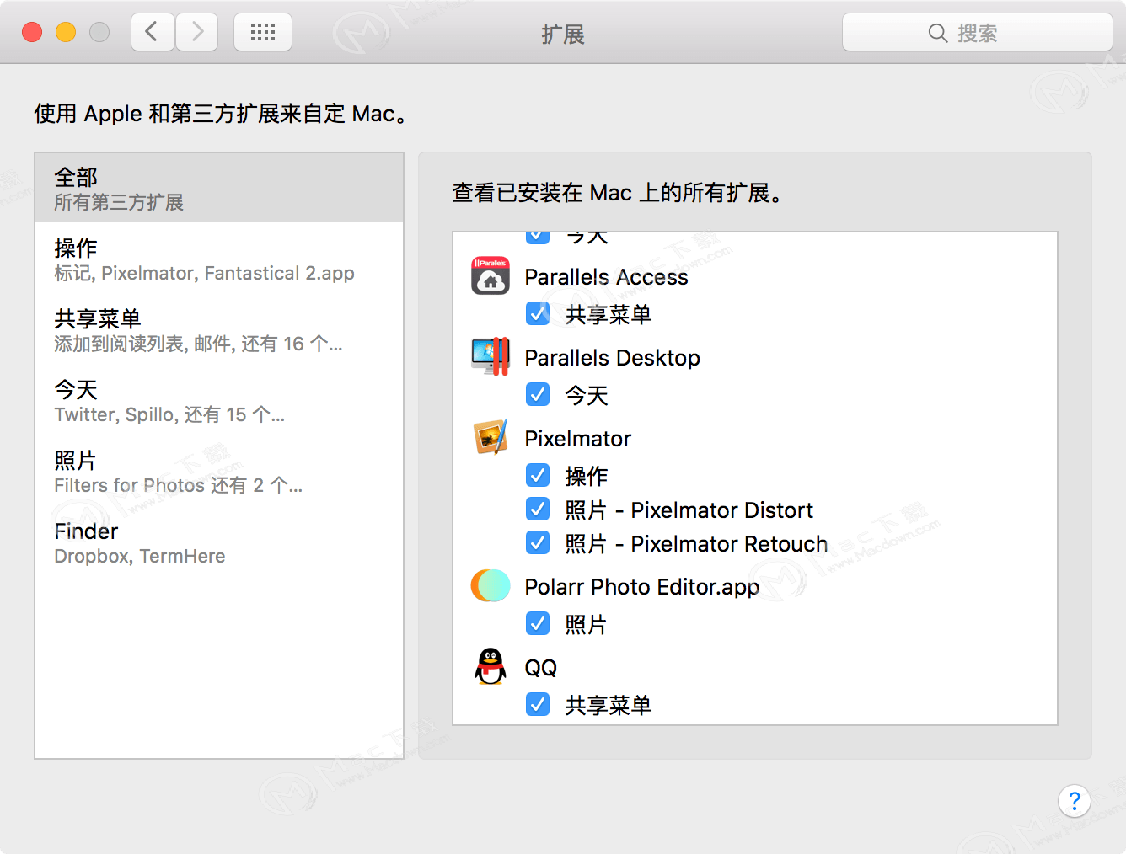Click the QQ penguin icon

(491, 666)
